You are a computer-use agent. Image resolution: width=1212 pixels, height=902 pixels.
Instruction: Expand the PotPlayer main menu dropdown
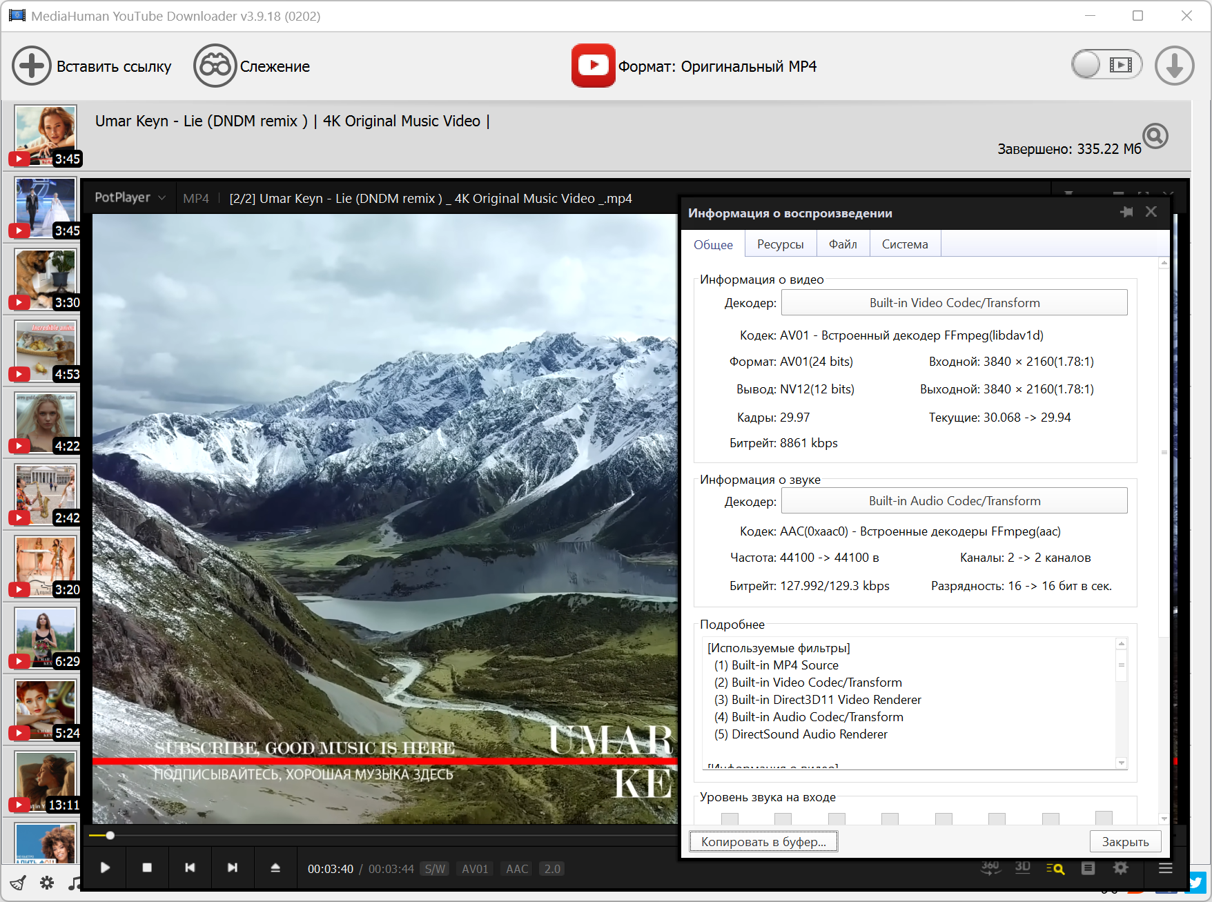coord(130,197)
